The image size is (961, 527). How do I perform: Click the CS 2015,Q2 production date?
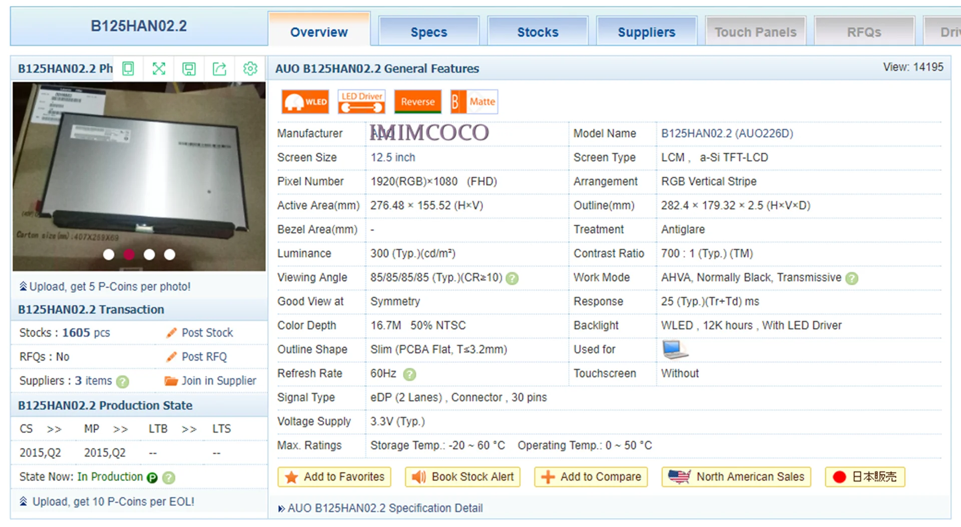40,453
